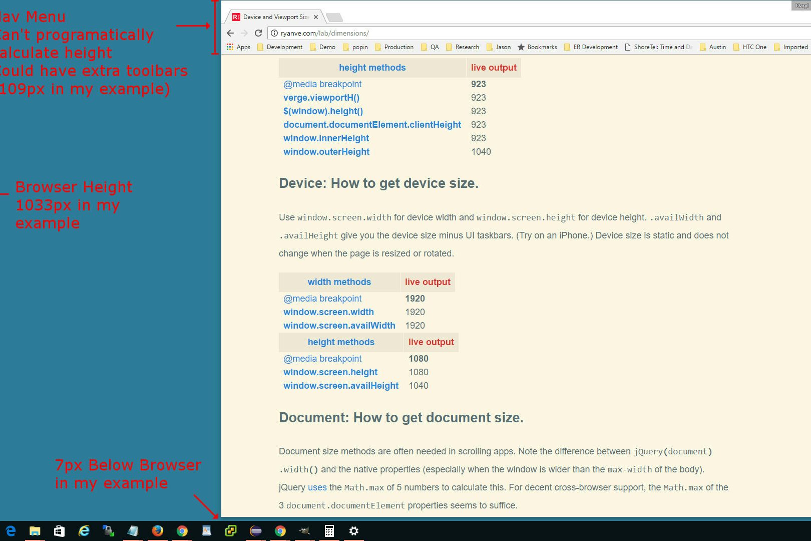
Task: Expand the Research bookmarks folder
Action: pyautogui.click(x=462, y=47)
